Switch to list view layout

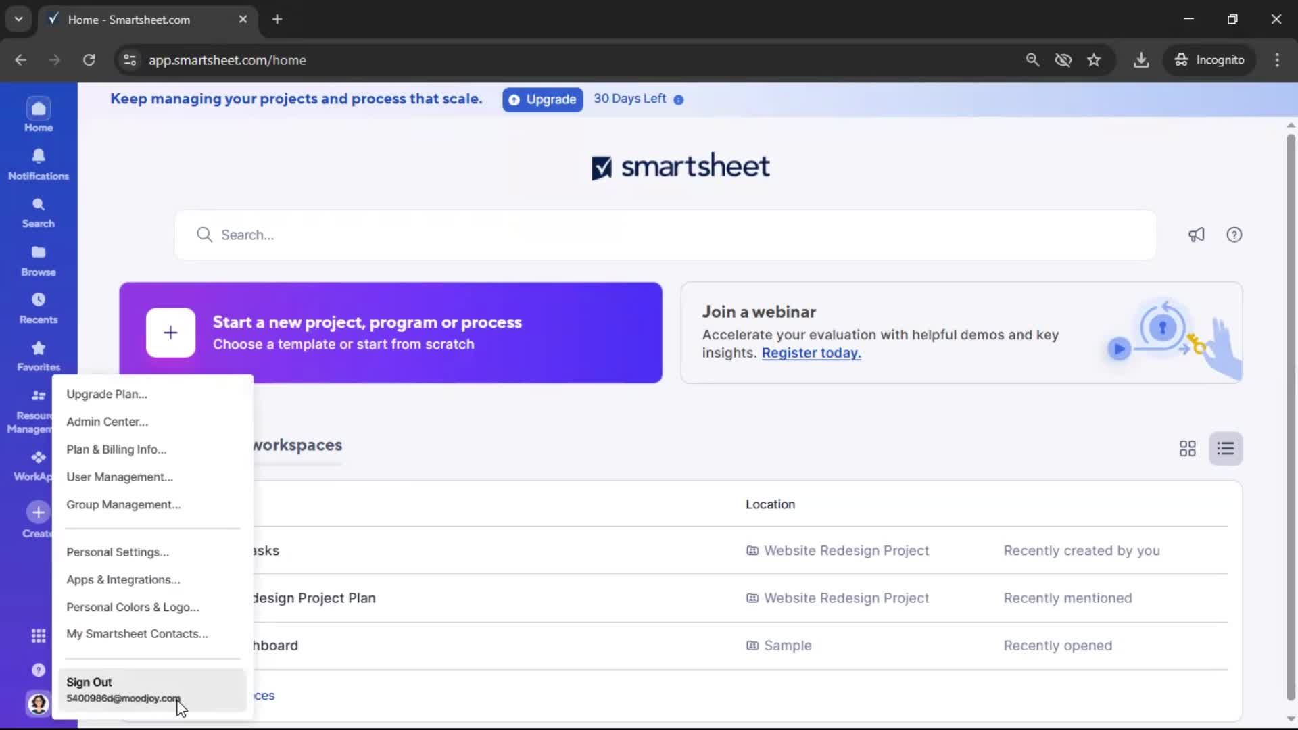[1225, 449]
